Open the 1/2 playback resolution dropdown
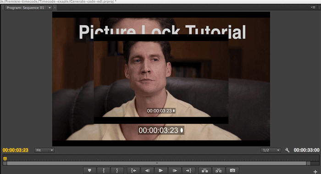The height and width of the screenshot is (174, 321). click(271, 150)
